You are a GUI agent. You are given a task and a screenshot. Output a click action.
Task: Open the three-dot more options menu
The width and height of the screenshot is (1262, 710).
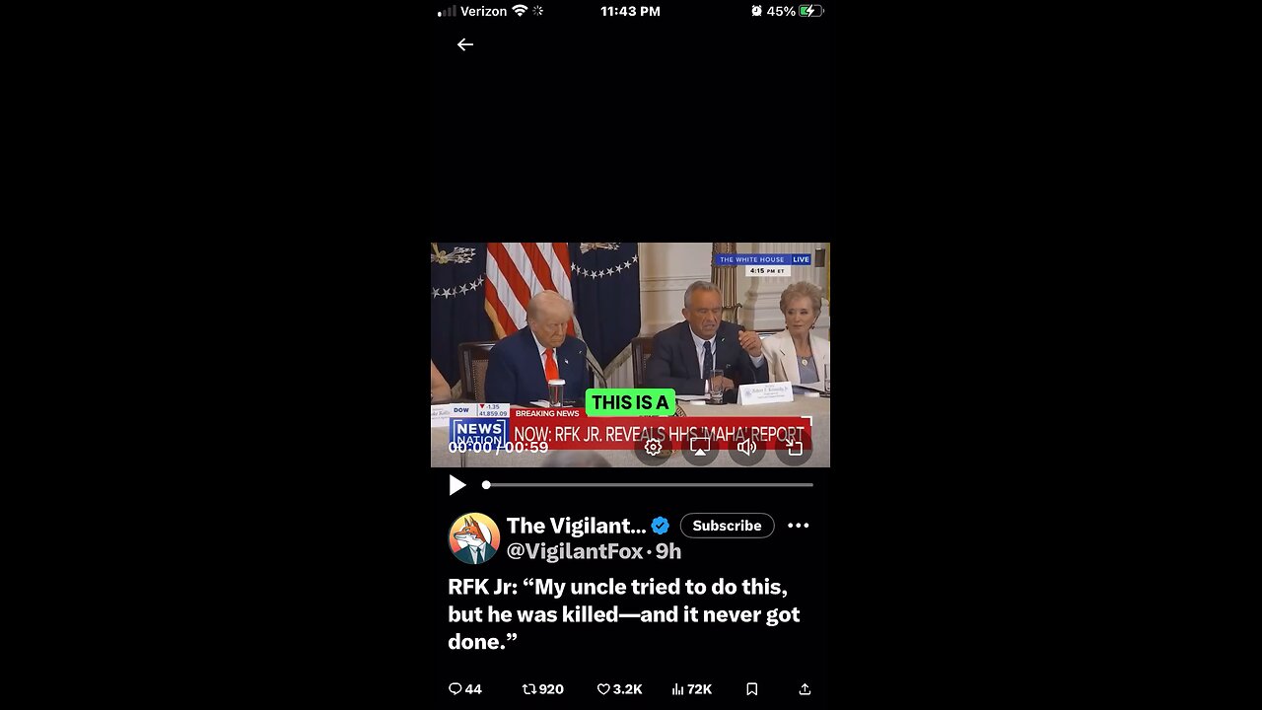pos(799,526)
